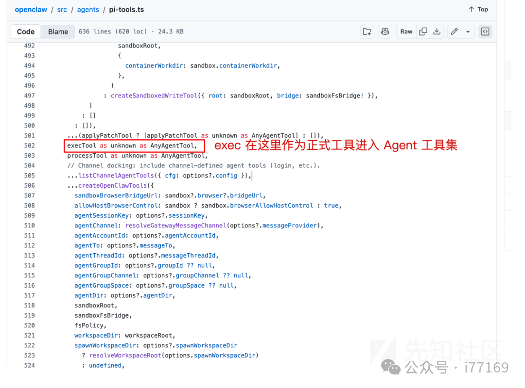Screen dimensions: 525x388
Task: Click Top to jump to page top
Action: (477, 9)
